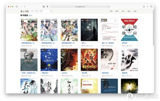Open the 亲爱的妹妹 book cover
Image resolution: width=160 pixels, height=101 pixels.
[109, 60]
